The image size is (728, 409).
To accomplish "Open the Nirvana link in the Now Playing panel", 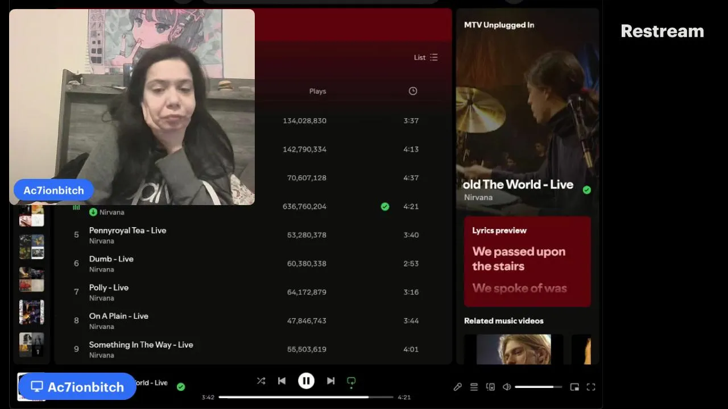I will 478,197.
